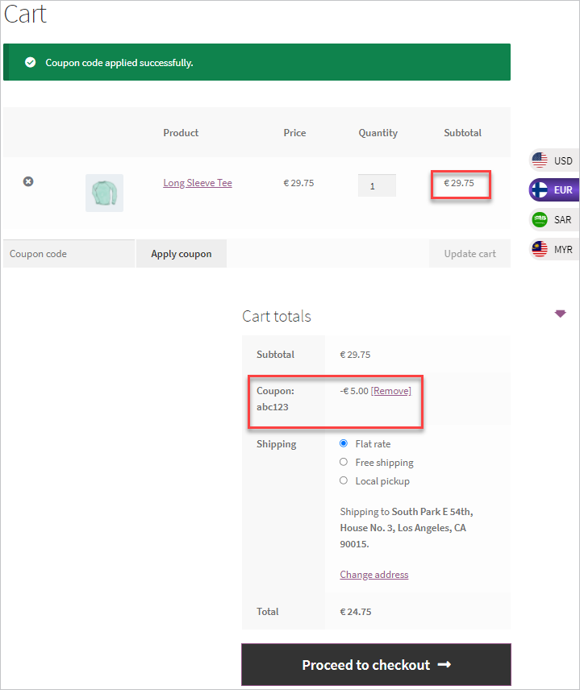
Task: Click the quantity field for the tee
Action: point(376,185)
